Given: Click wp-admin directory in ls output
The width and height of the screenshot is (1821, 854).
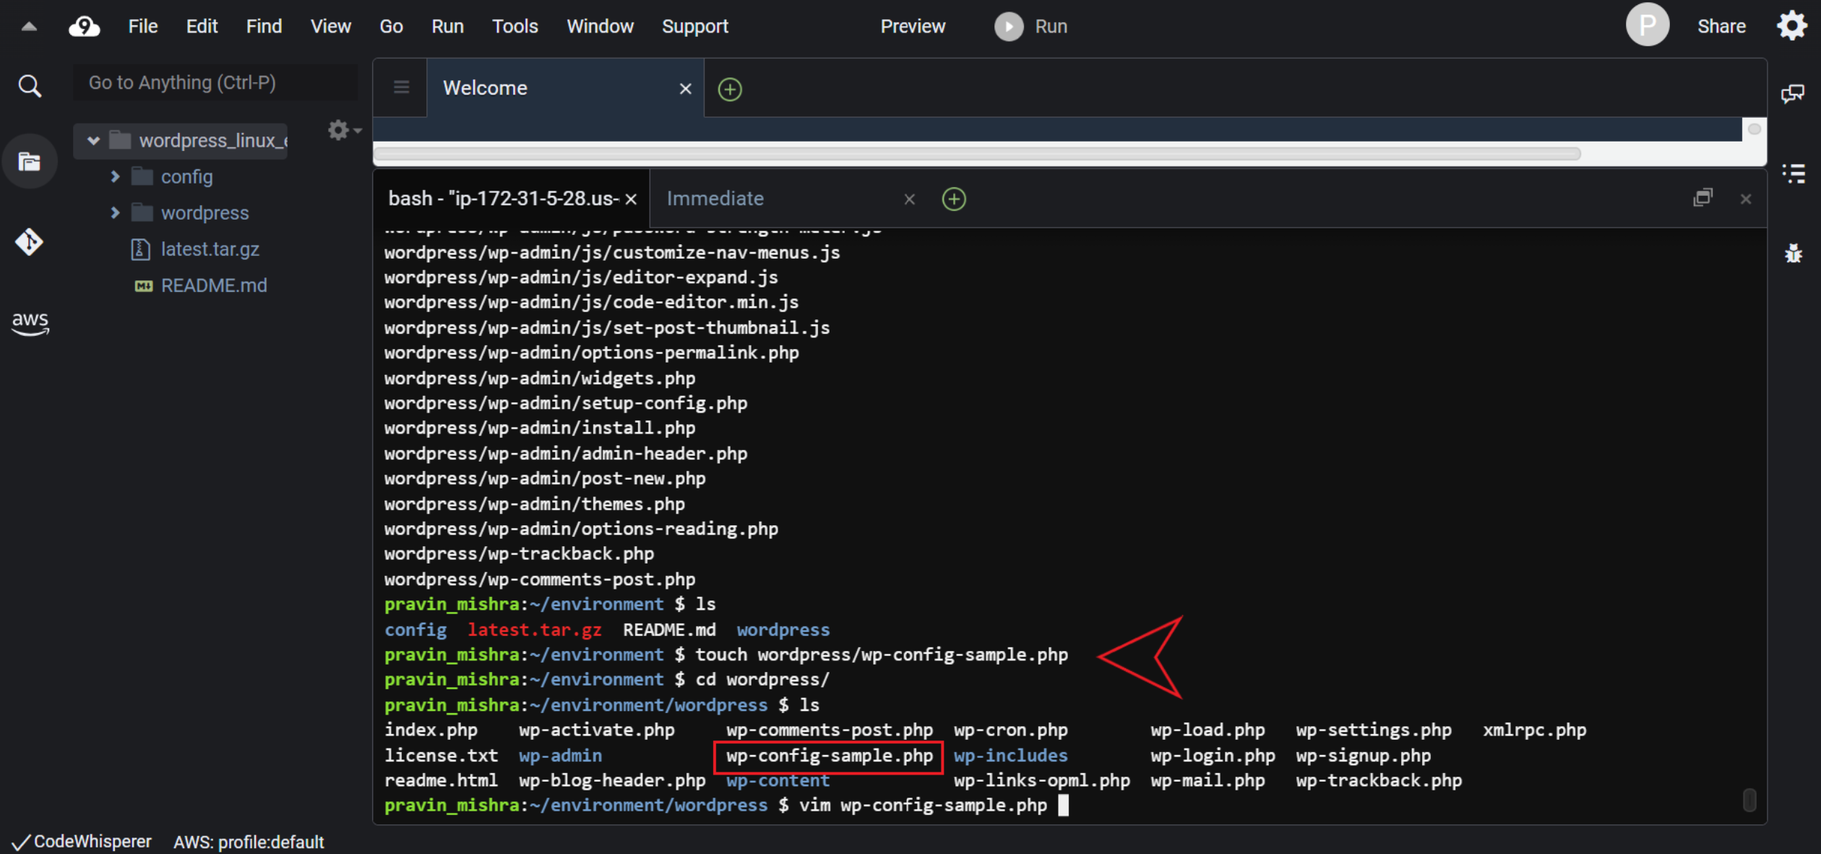Looking at the screenshot, I should [560, 756].
